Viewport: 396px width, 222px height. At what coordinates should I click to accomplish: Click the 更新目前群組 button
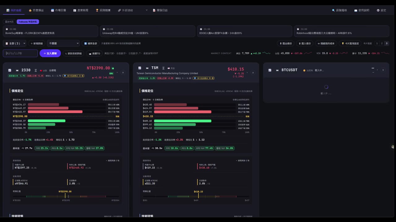[x=73, y=53]
